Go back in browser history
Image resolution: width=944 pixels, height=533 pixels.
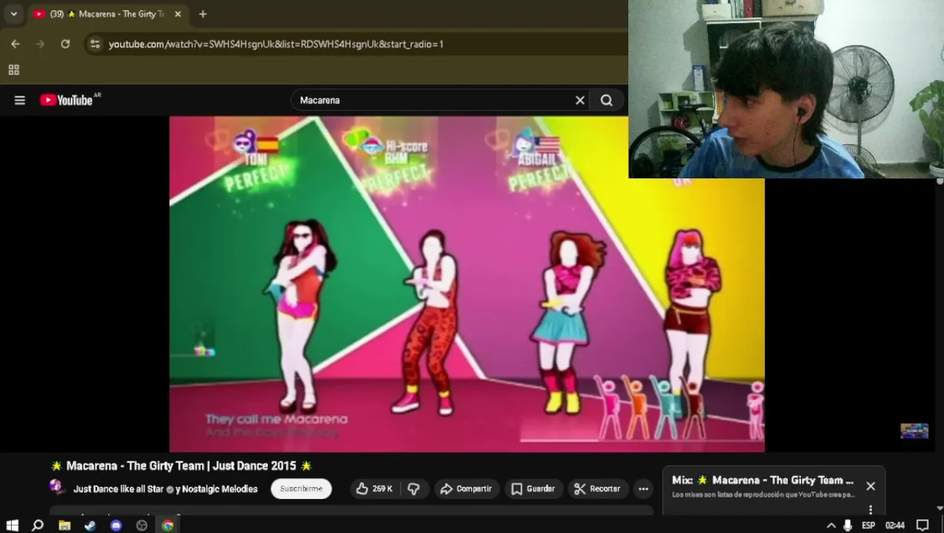click(16, 44)
